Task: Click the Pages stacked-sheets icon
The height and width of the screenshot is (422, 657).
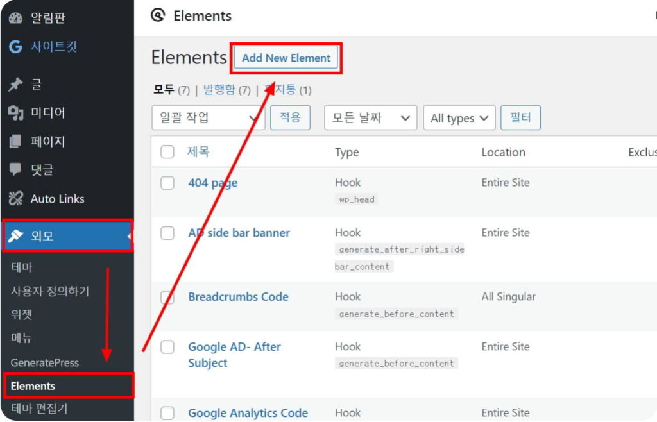Action: [16, 141]
